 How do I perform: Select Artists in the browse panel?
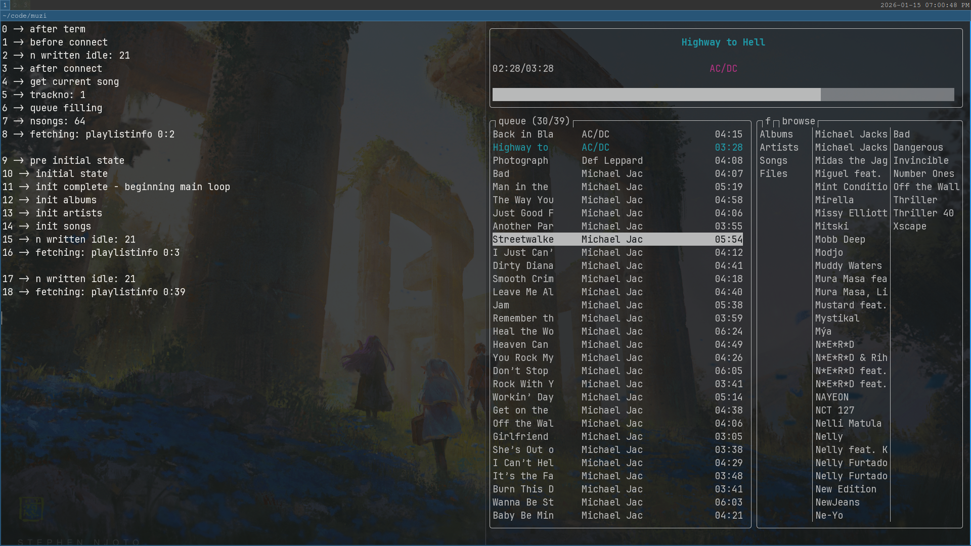778,148
